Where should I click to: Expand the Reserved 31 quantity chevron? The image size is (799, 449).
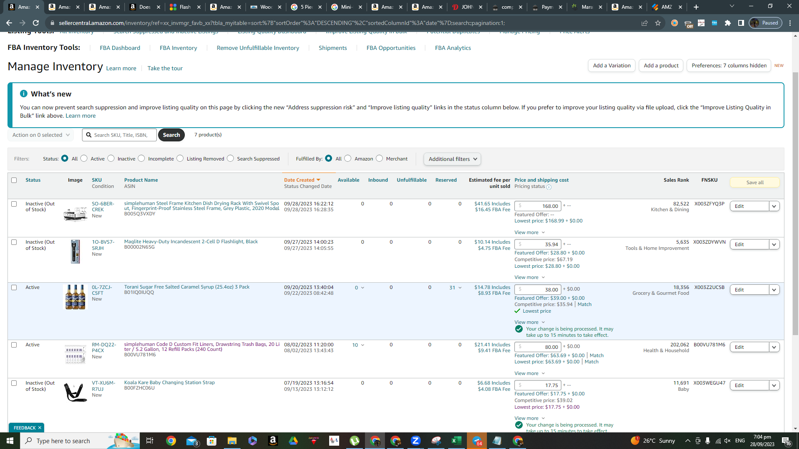pyautogui.click(x=460, y=288)
